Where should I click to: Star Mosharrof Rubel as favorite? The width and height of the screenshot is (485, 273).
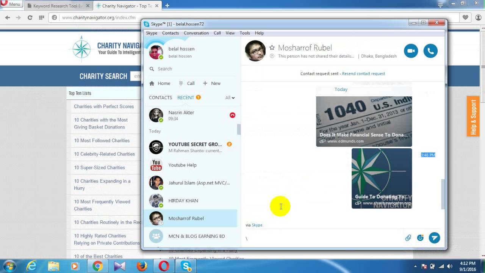[272, 48]
